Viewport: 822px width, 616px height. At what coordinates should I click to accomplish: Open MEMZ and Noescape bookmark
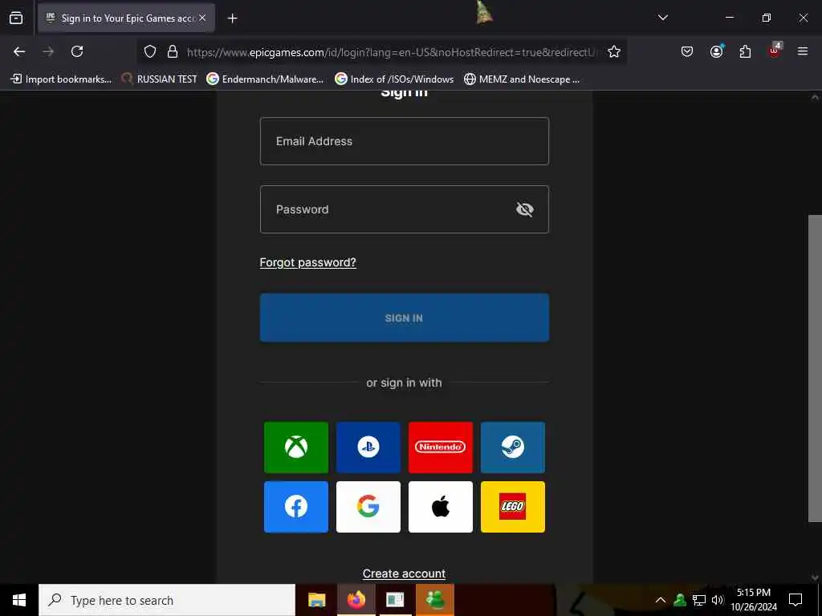pos(522,79)
